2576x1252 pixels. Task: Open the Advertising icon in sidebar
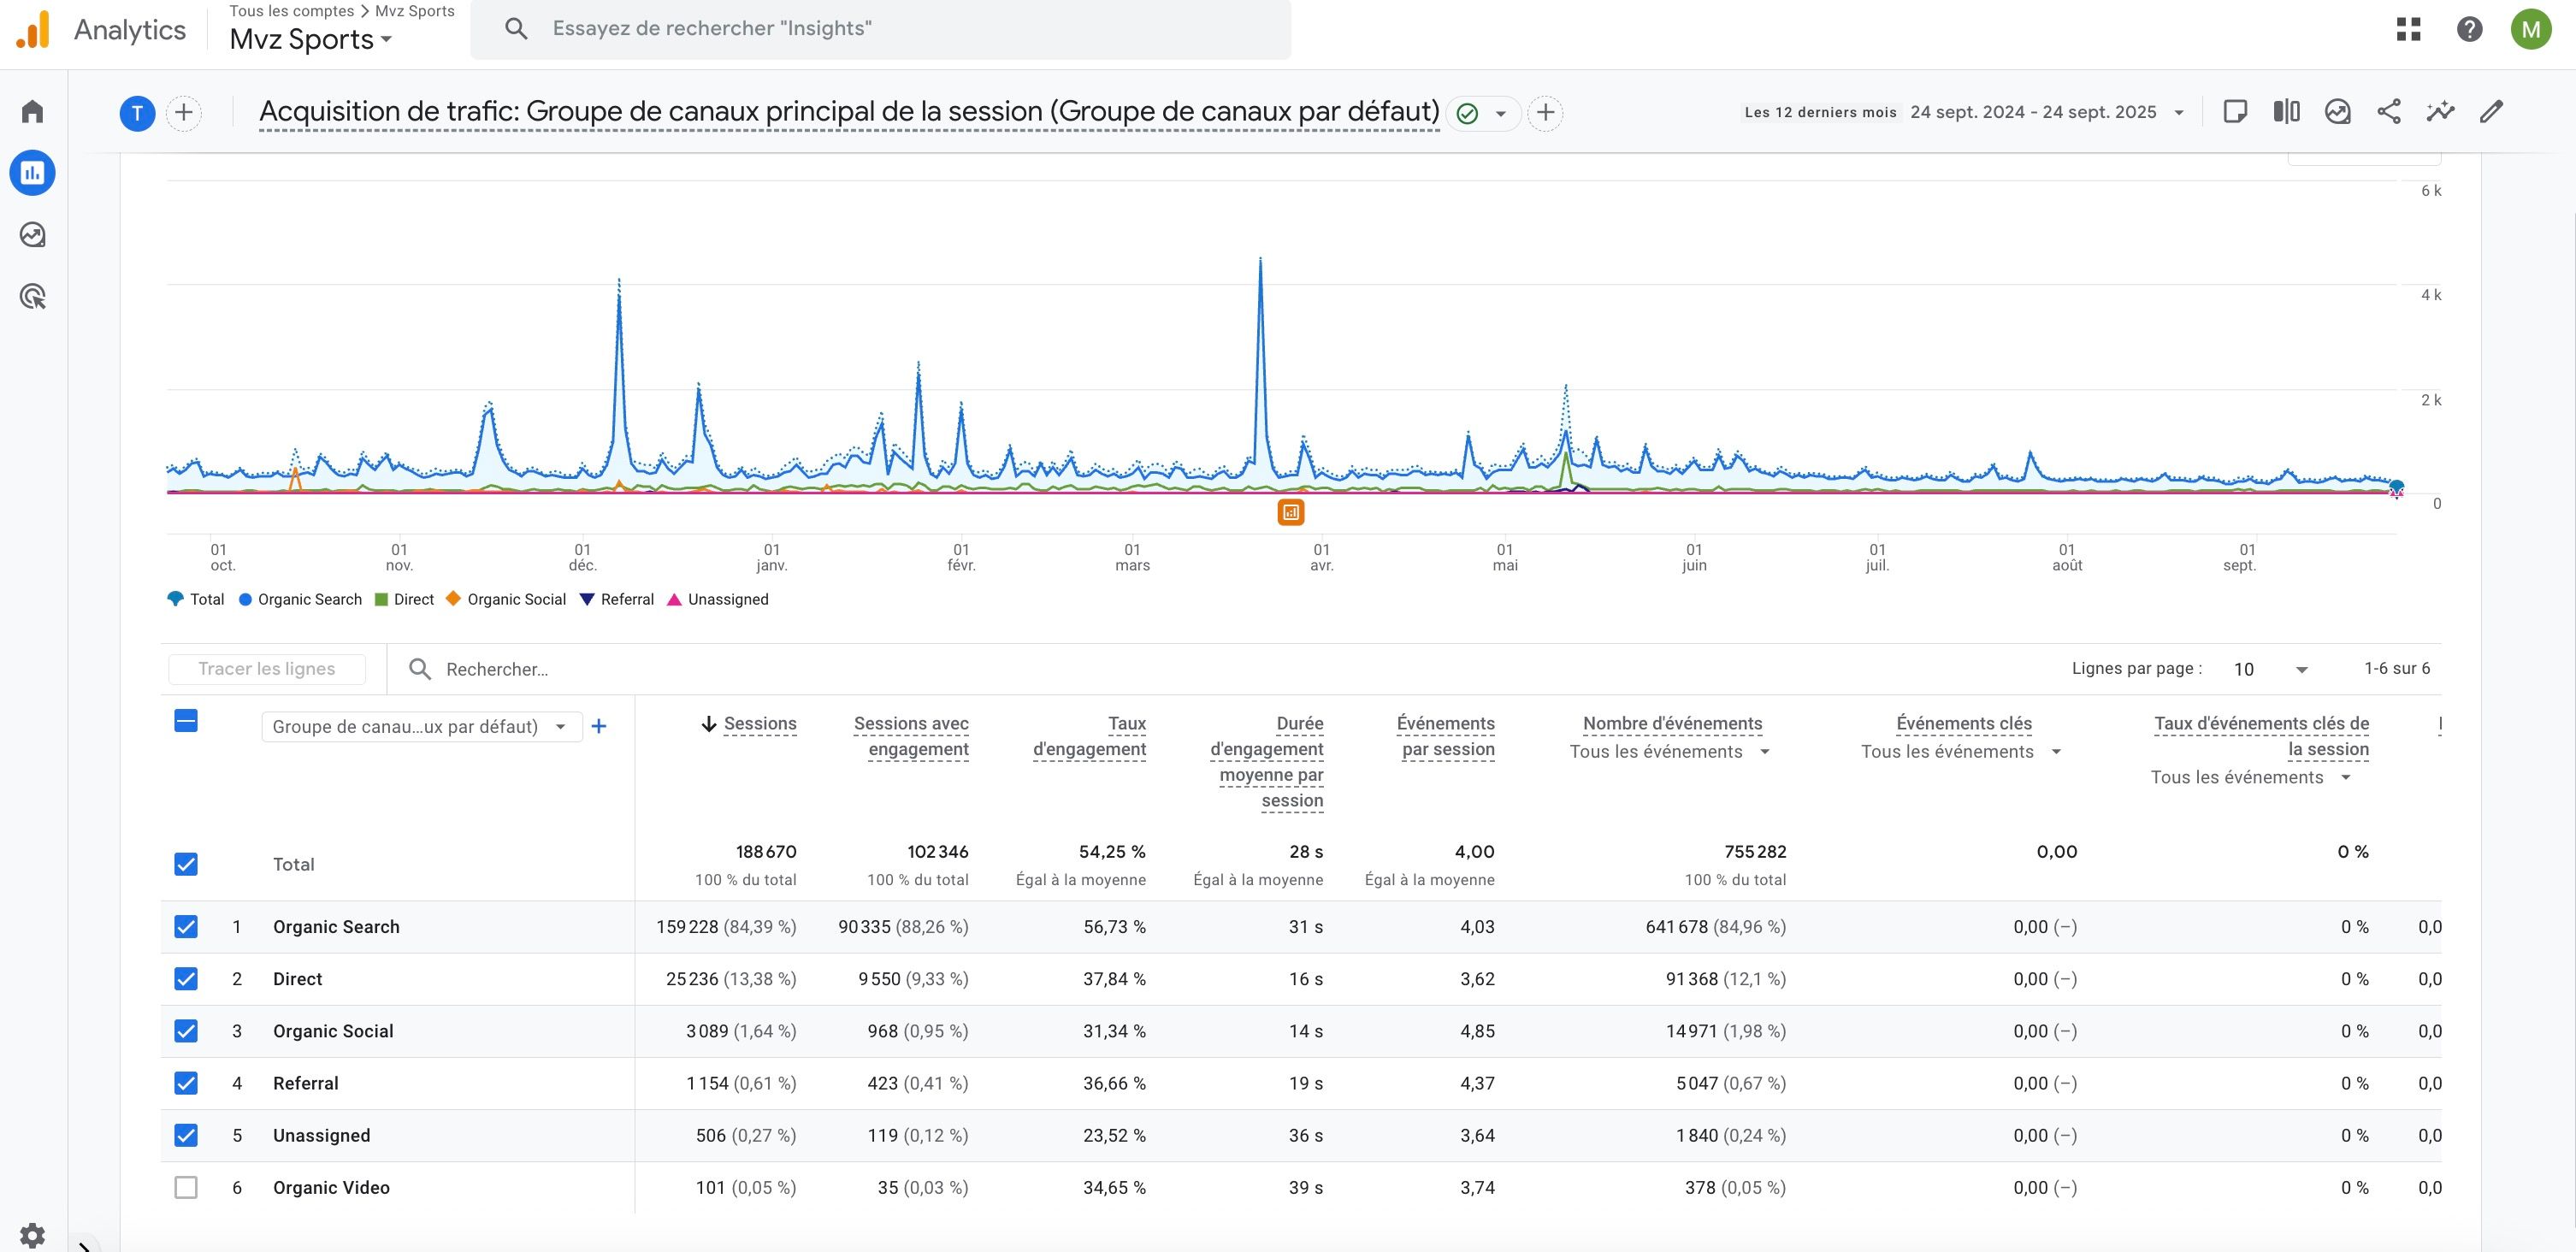(32, 297)
